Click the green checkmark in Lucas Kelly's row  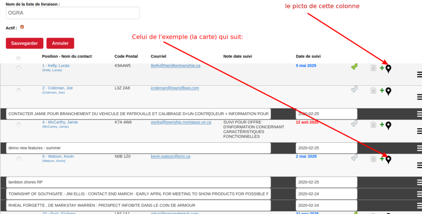coord(354,67)
